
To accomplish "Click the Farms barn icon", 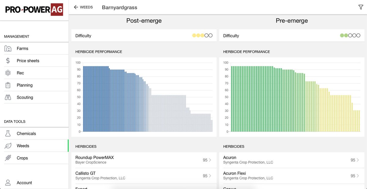I will pyautogui.click(x=8, y=48).
